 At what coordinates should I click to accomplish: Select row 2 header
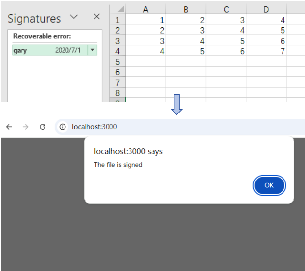pyautogui.click(x=118, y=30)
